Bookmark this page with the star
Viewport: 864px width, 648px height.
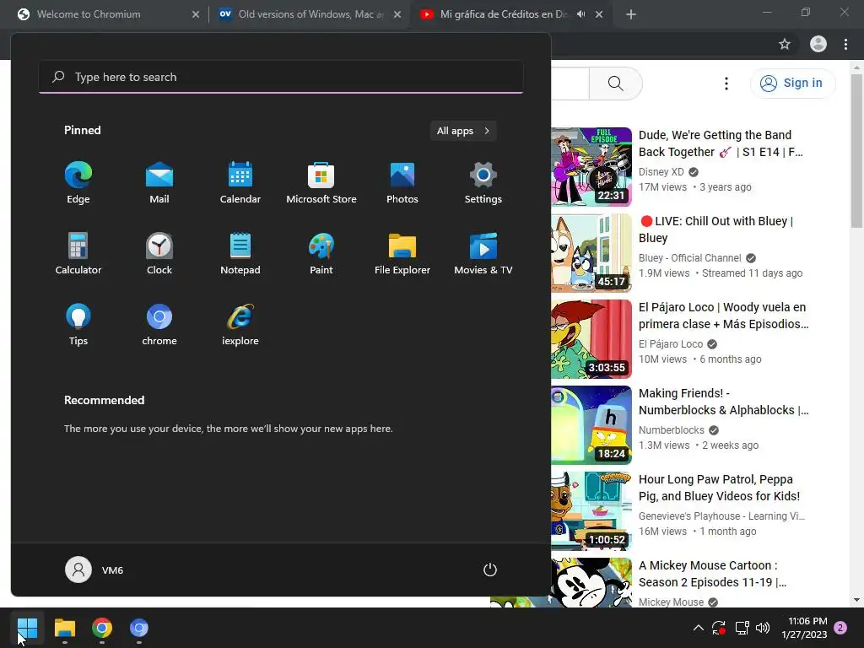point(785,44)
